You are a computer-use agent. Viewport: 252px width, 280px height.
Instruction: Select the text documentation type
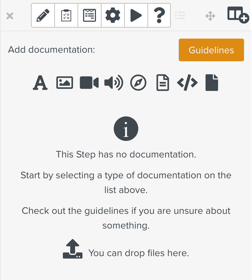point(40,82)
